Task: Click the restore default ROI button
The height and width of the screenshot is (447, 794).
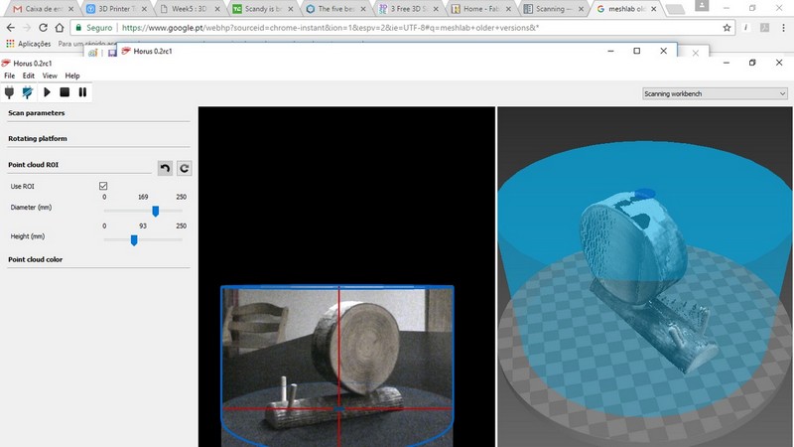Action: tap(185, 168)
